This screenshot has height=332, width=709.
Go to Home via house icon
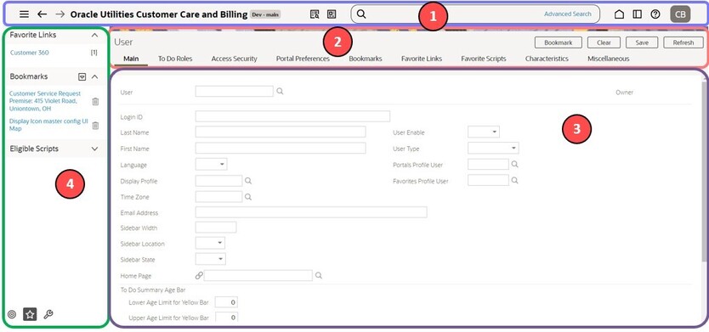pyautogui.click(x=619, y=14)
